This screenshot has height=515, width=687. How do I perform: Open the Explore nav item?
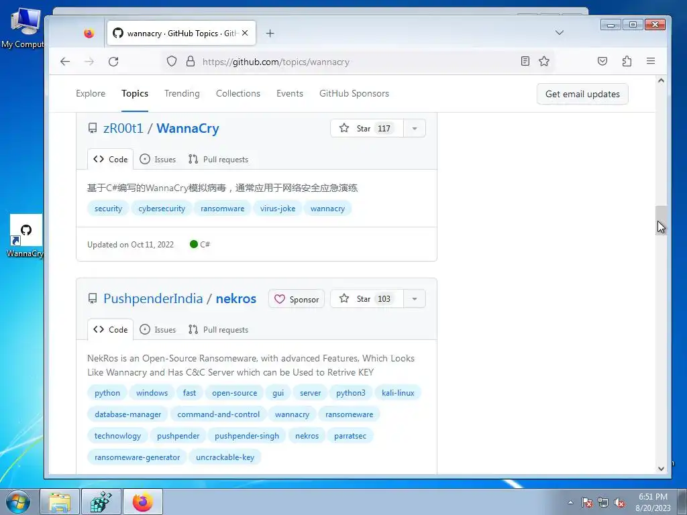coord(91,94)
